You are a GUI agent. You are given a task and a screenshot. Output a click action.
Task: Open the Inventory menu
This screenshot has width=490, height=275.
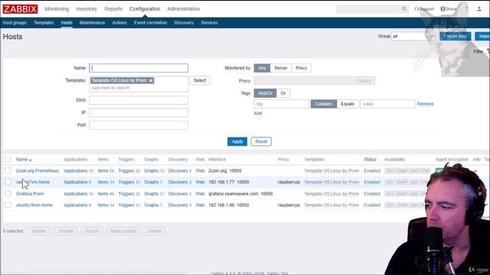[87, 9]
